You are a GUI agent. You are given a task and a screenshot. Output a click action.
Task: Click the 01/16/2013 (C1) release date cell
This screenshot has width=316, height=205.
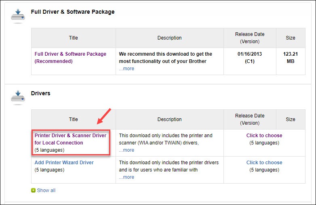point(249,58)
